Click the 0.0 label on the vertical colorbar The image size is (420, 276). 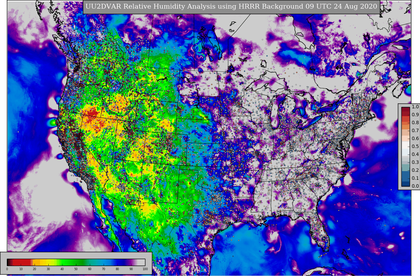click(415, 186)
